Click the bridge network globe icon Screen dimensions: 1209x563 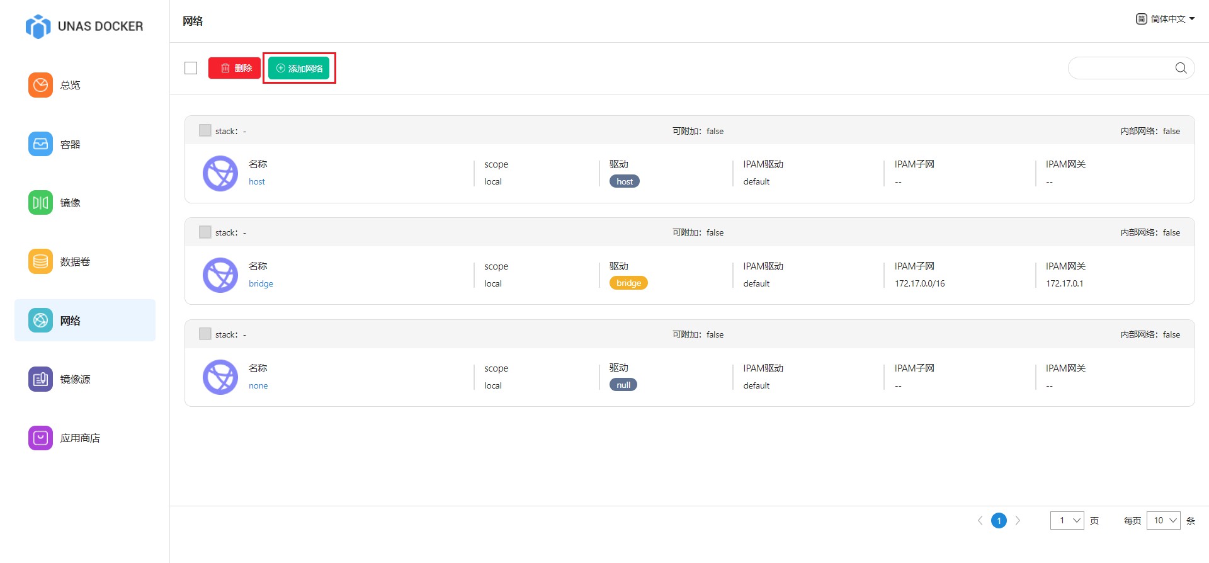[x=220, y=275]
